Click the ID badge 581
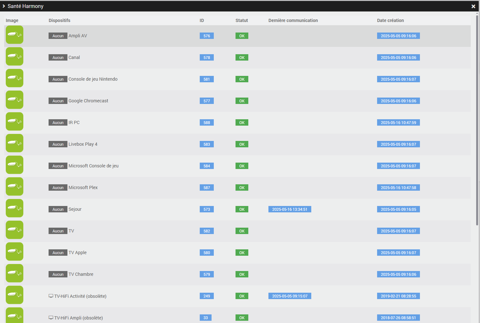Screen dimensions: 480x323 [207, 79]
